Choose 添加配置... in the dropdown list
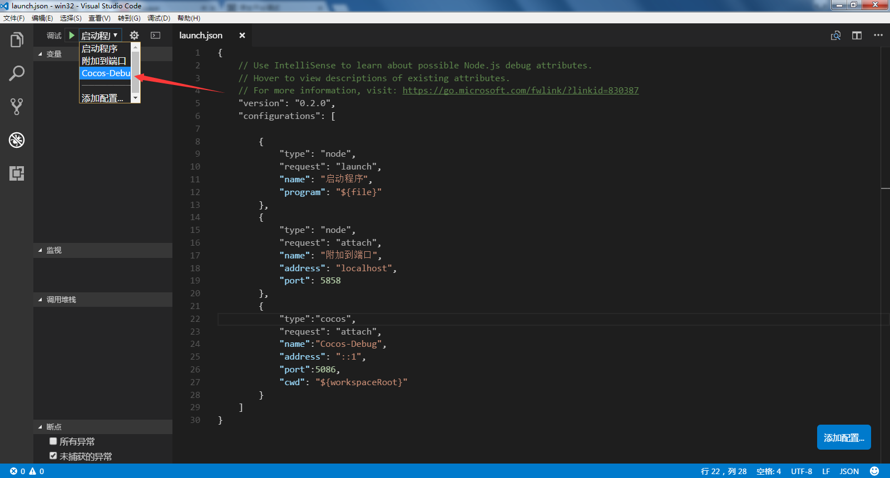The width and height of the screenshot is (890, 478). (x=106, y=98)
